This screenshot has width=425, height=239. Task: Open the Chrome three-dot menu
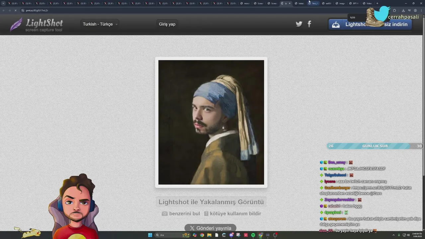tap(421, 10)
